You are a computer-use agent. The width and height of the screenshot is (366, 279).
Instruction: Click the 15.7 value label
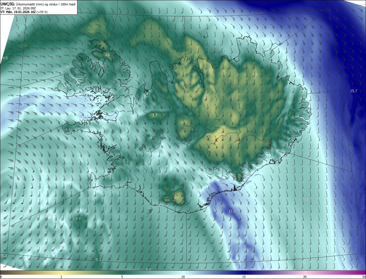[x=354, y=91]
